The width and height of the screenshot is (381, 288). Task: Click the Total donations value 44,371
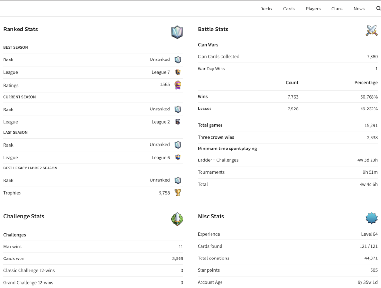371,258
